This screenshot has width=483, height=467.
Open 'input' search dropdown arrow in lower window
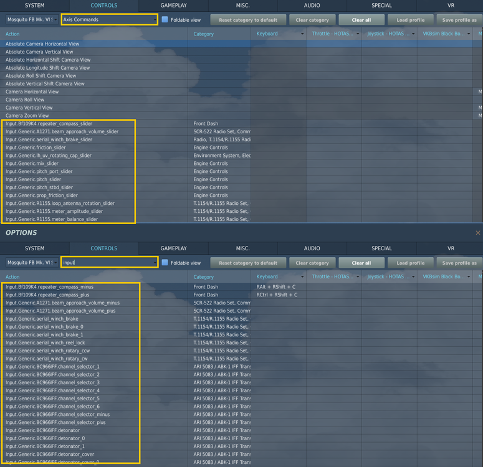(155, 263)
